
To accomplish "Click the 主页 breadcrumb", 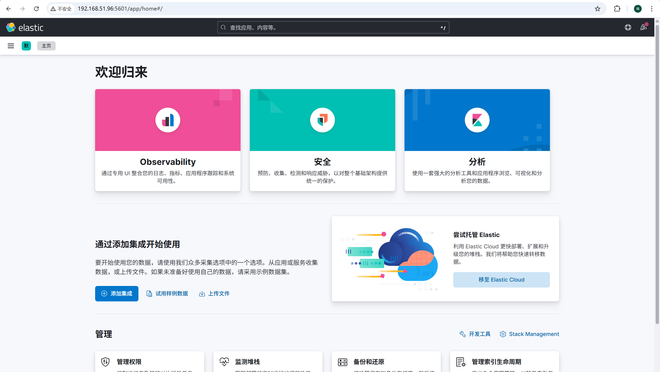I will pos(46,46).
